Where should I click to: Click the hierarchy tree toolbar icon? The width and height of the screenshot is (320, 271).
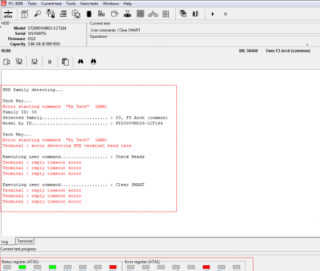click(153, 14)
